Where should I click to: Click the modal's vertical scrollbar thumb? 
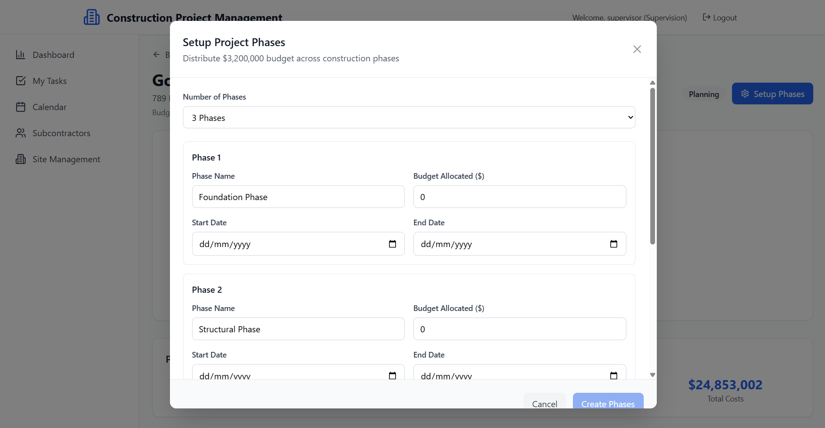652,165
